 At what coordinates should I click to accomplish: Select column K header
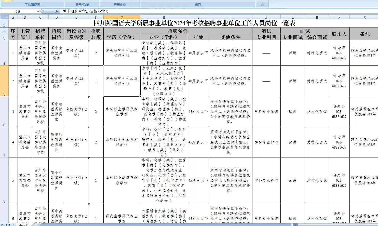point(266,17)
